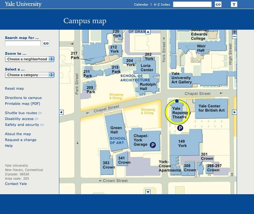Screen dimensions: 254x214
Task: Click the Y logo icon in header
Action: coord(234,4)
